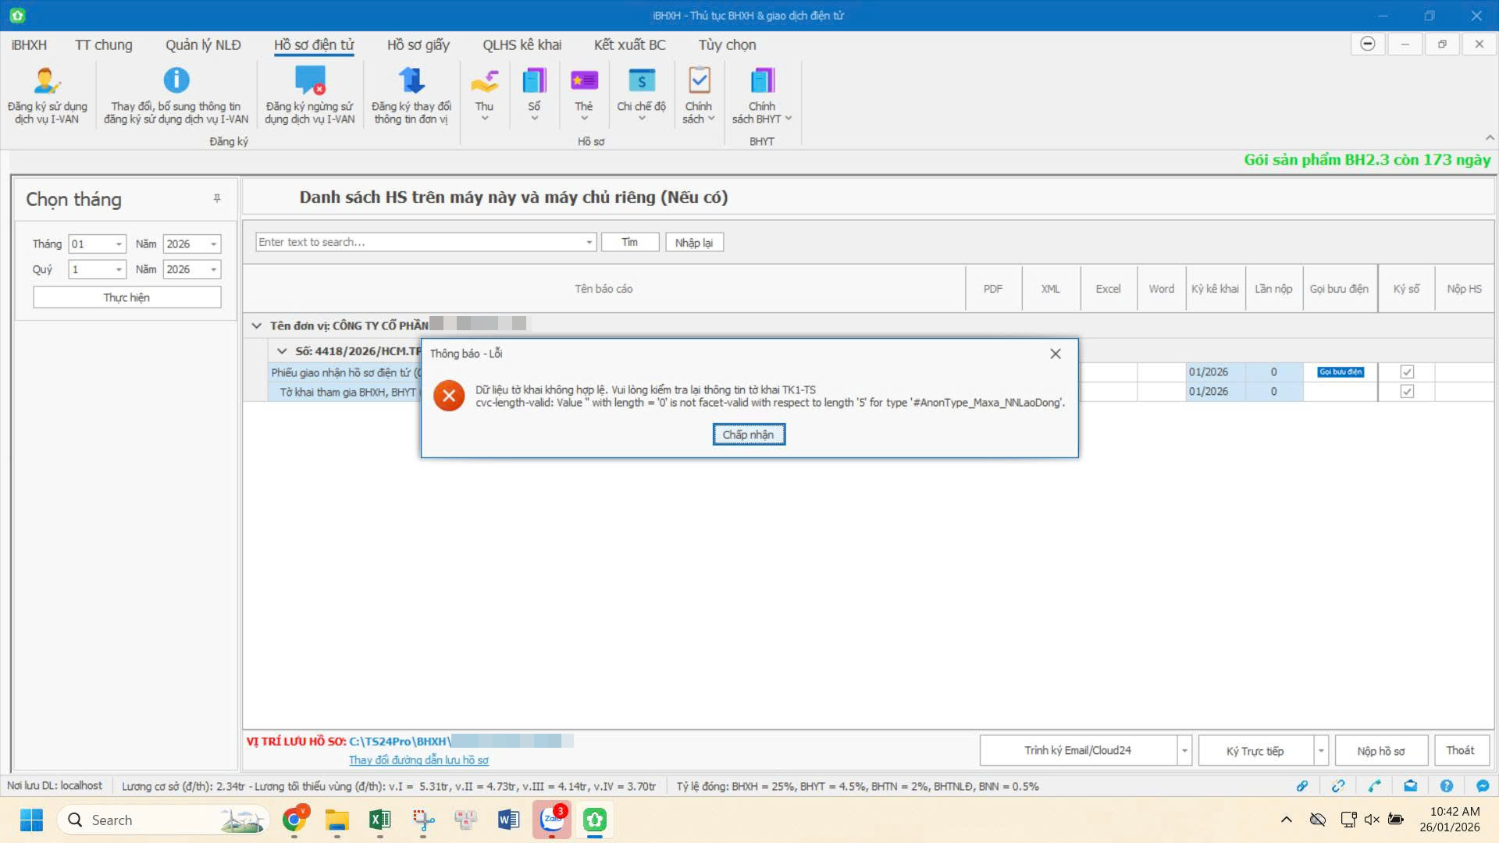The image size is (1499, 843).
Task: Click the Đăng ký sử dụng dịch vụ I-VAN icon
Action: (47, 81)
